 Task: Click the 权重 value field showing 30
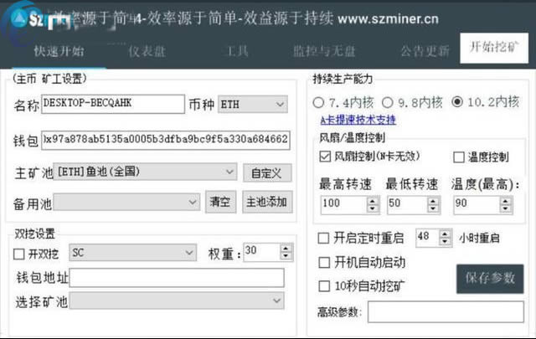[x=261, y=252]
